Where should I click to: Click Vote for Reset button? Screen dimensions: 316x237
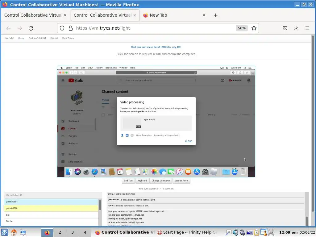181,181
